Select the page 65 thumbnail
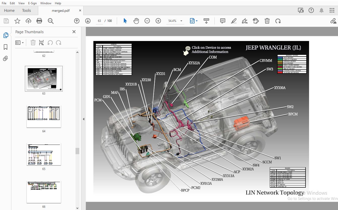Image resolution: width=338 pixels, height=210 pixels. (44, 154)
